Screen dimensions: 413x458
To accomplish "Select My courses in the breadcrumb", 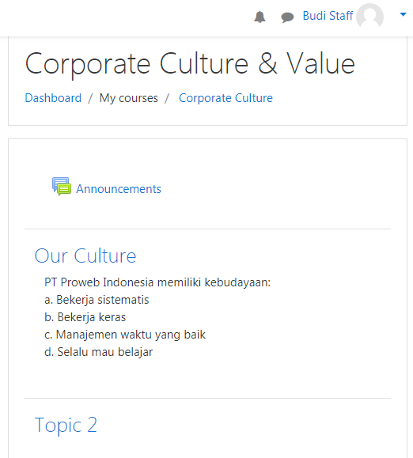I will tap(128, 98).
